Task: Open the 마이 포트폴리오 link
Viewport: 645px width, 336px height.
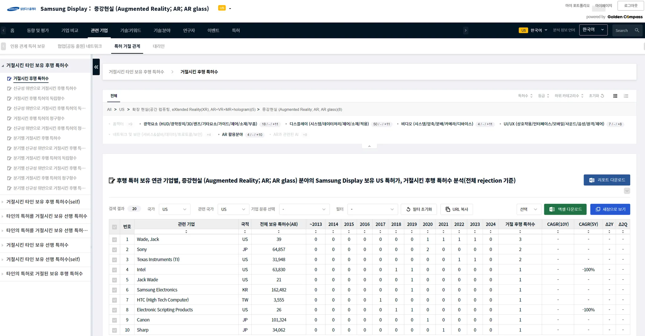Action: pos(577,6)
